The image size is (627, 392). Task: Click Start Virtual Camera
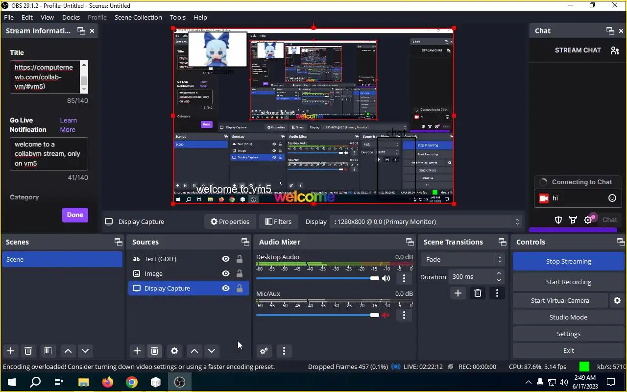point(560,300)
